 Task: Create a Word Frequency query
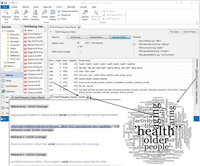(x=35, y=15)
